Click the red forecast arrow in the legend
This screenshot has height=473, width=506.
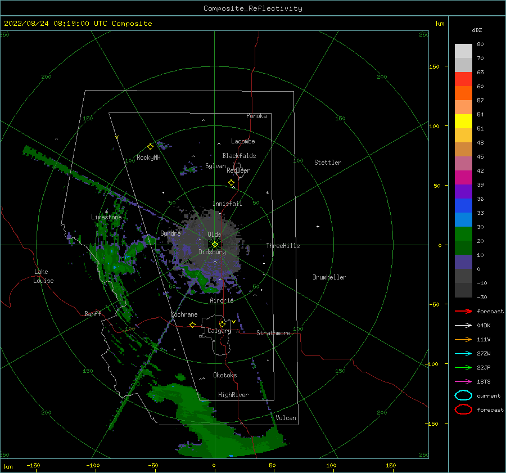(x=463, y=311)
